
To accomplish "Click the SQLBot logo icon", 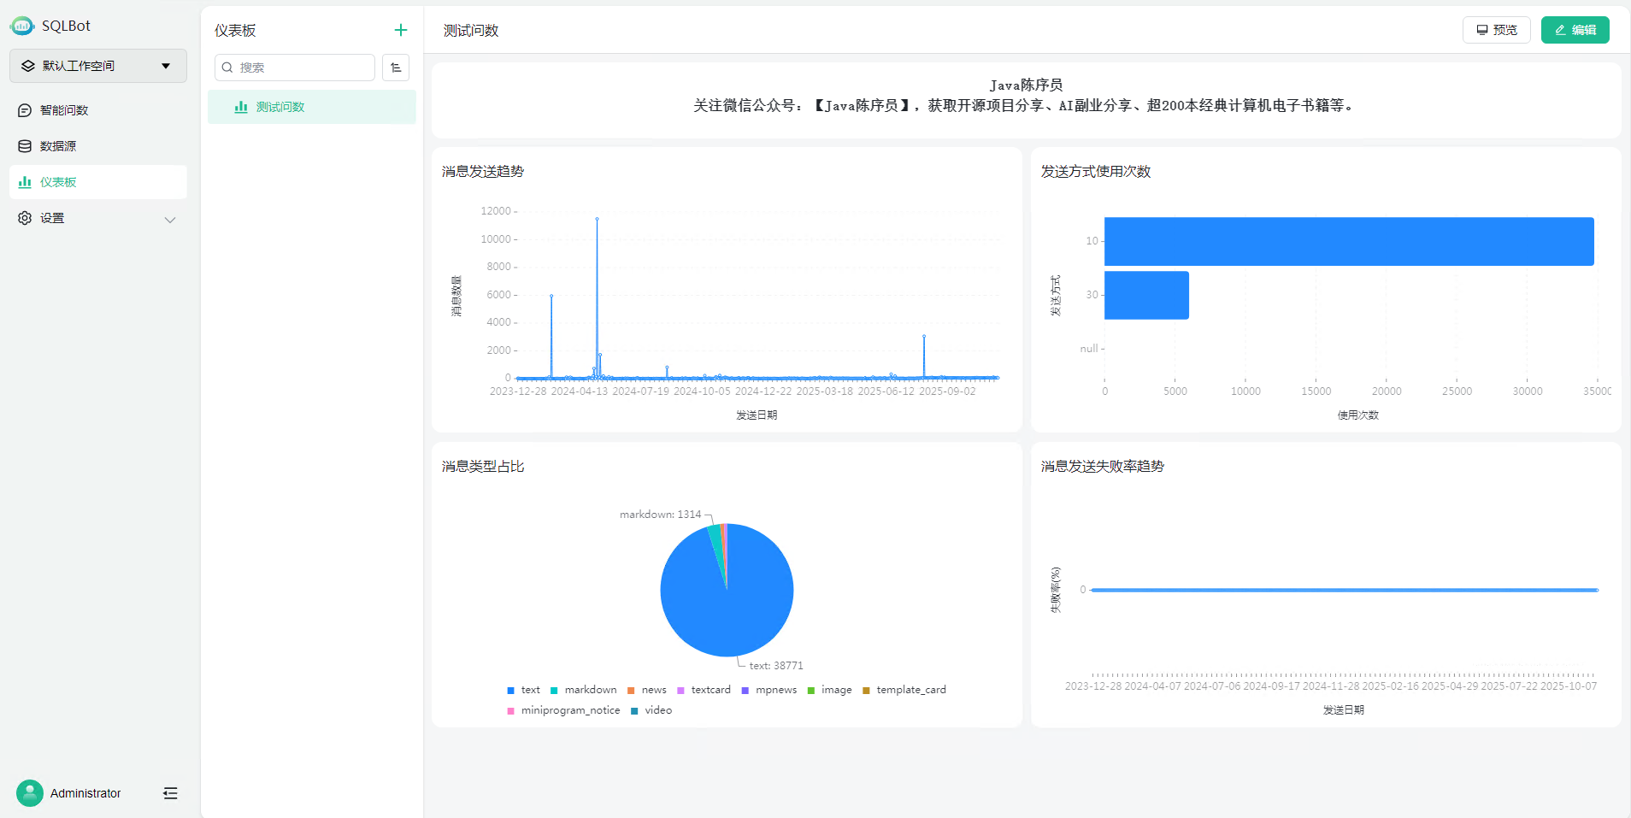I will [x=22, y=26].
